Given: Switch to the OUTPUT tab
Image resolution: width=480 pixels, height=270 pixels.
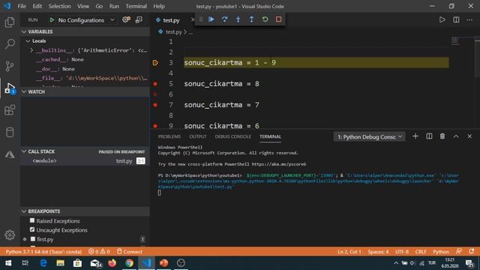Looking at the screenshot, I should pyautogui.click(x=198, y=136).
